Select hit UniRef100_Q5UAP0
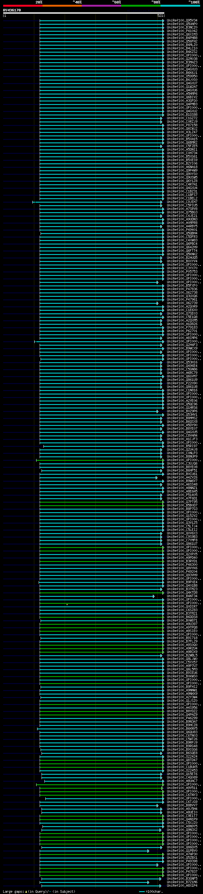 (182, 24)
